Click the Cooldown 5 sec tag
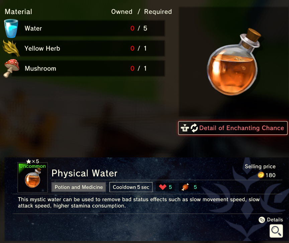Screen dimensions: 289x243 pyautogui.click(x=131, y=187)
